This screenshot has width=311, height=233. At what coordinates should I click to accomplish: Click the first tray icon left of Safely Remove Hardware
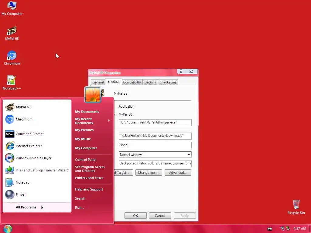(282, 228)
